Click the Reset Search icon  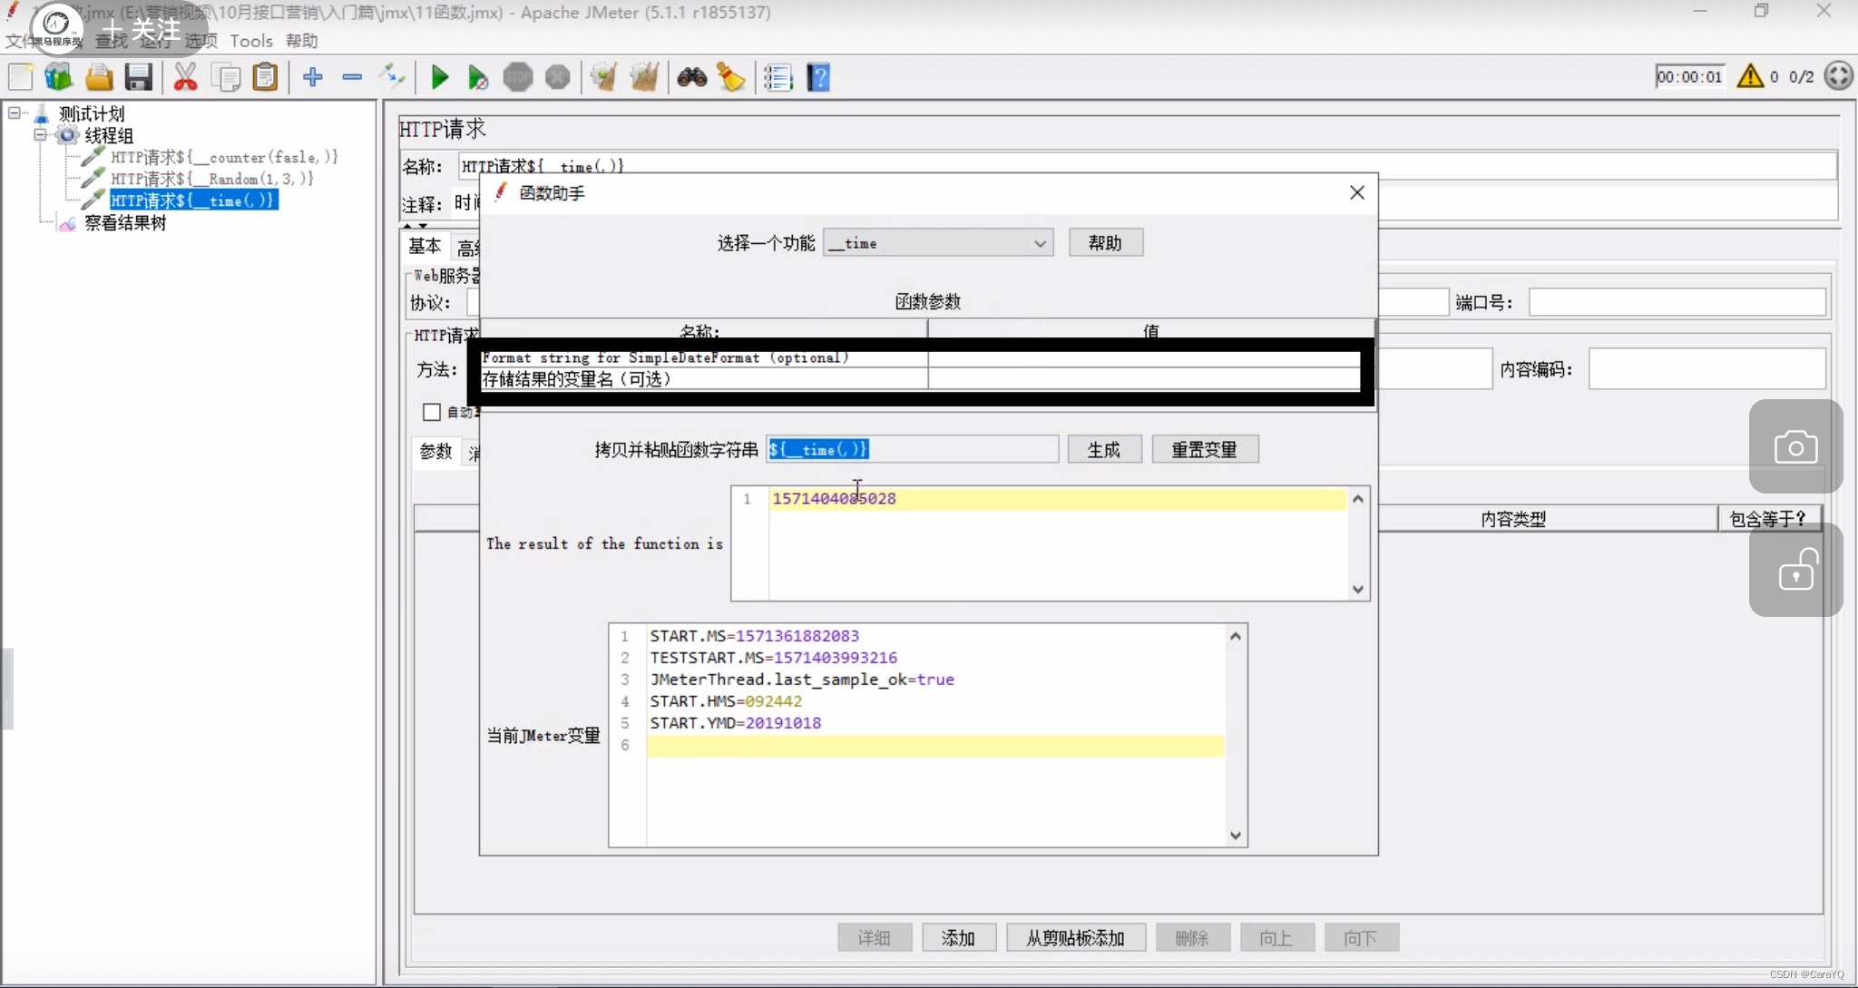pos(731,77)
